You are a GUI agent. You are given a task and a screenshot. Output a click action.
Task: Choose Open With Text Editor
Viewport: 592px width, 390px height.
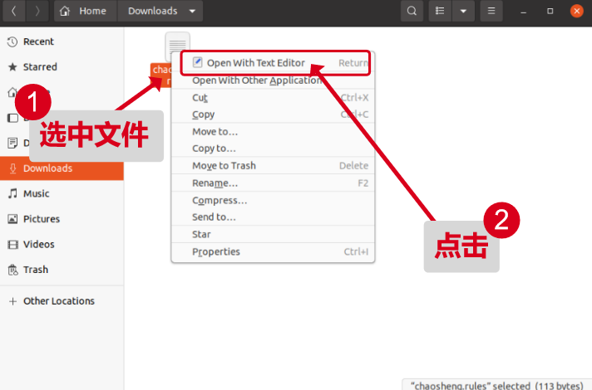pos(255,63)
